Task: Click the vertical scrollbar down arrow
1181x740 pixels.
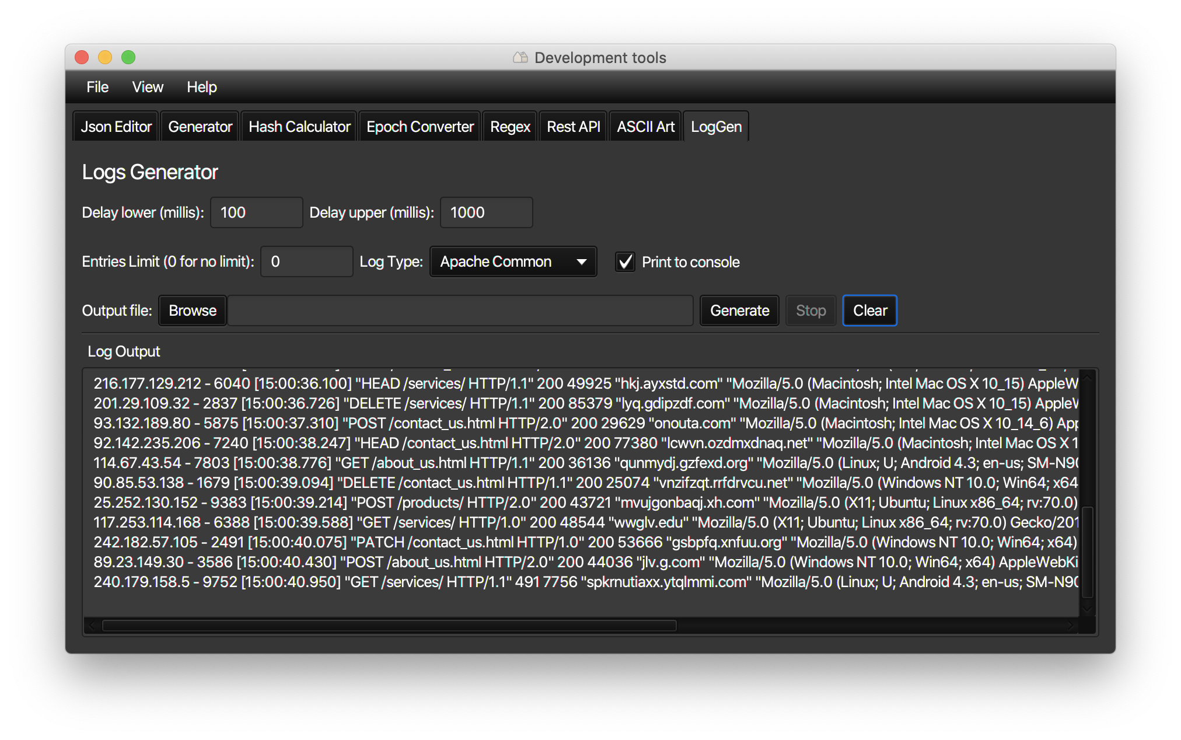Action: [1087, 608]
